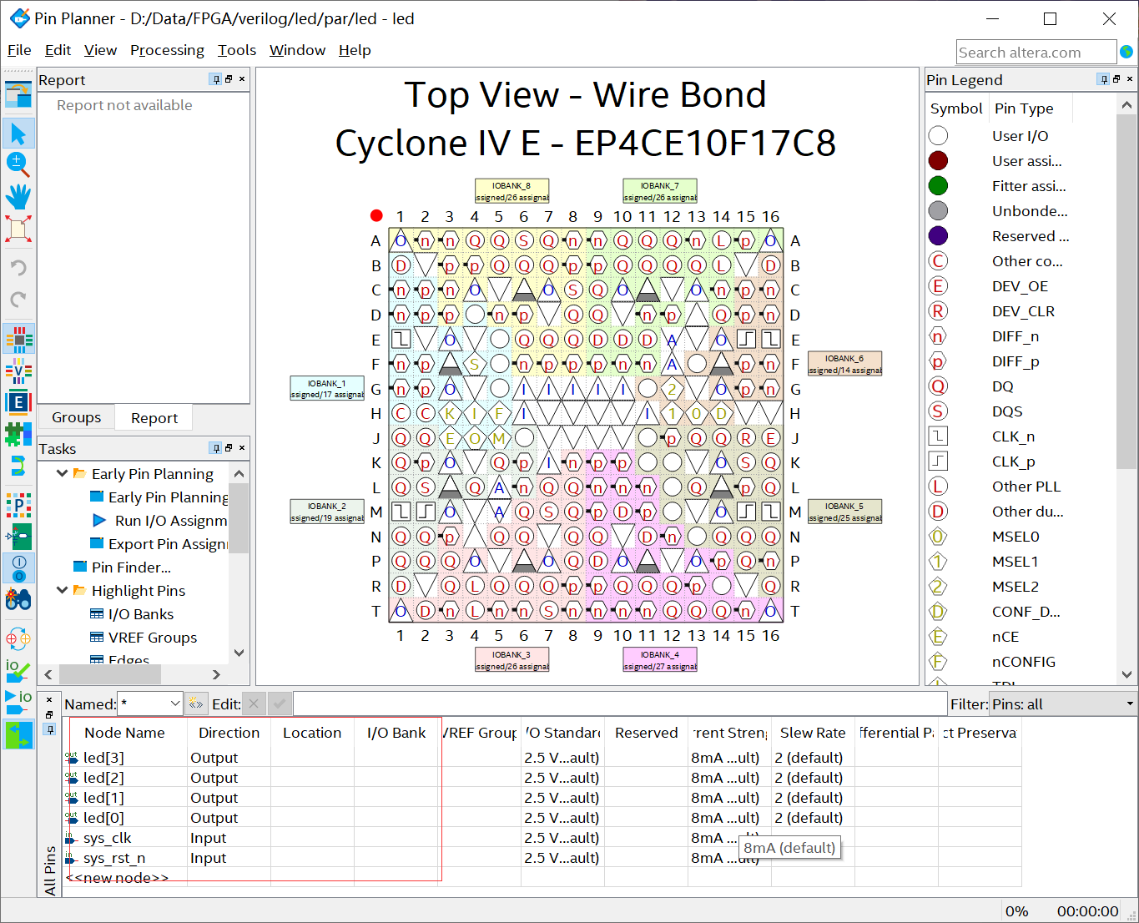Select the blue hand pan tool
The image size is (1139, 923).
18,196
